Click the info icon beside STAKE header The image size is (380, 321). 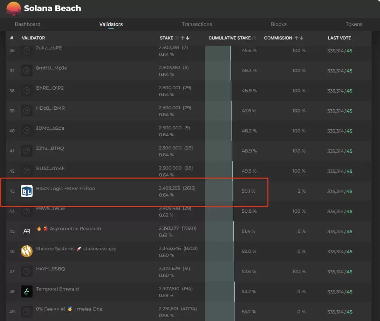pos(177,38)
